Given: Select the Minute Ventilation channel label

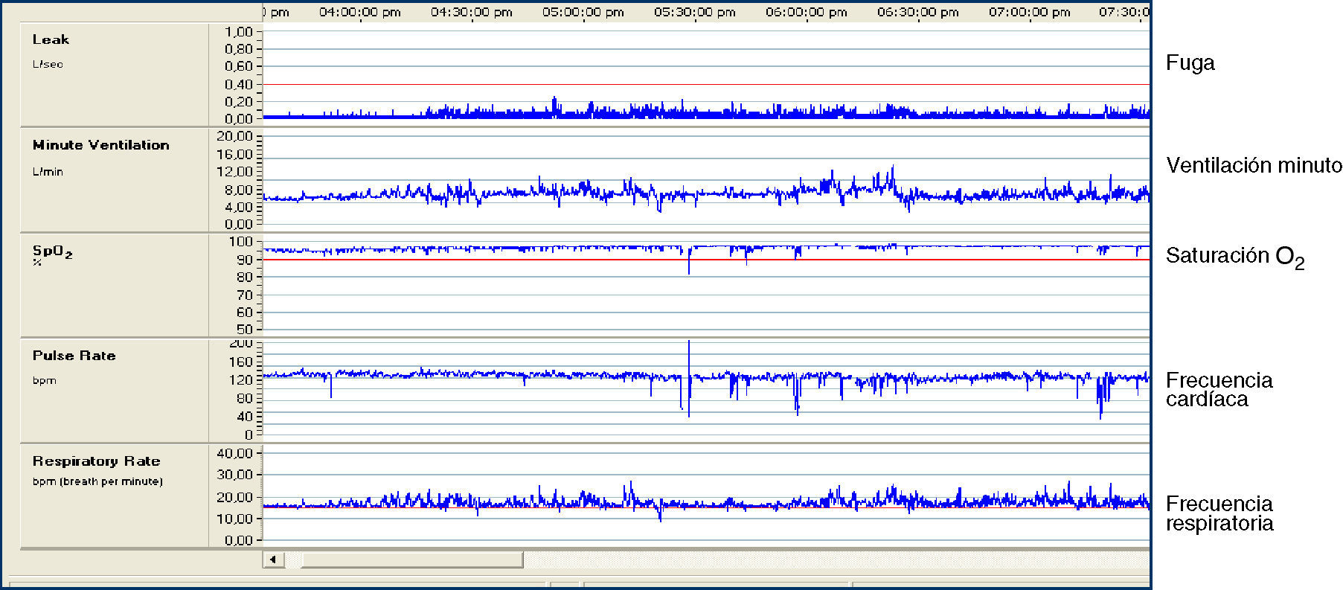Looking at the screenshot, I should point(100,145).
